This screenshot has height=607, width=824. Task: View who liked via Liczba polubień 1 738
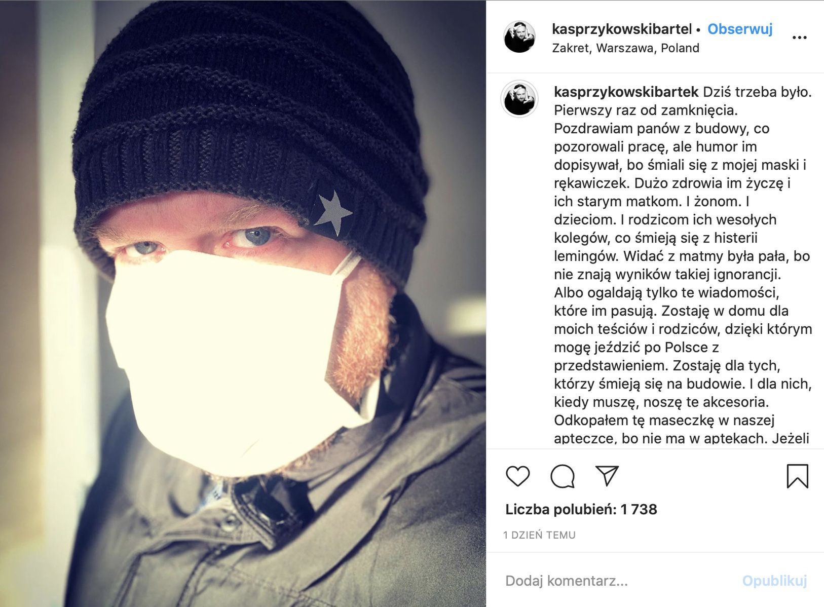[x=581, y=509]
